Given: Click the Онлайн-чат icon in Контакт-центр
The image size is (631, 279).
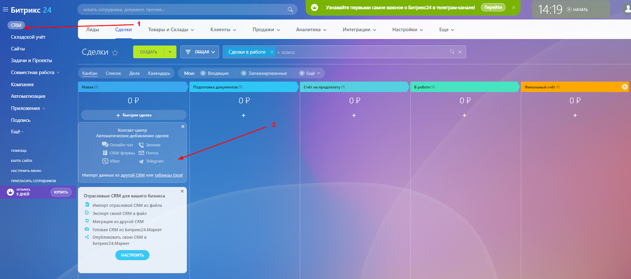Looking at the screenshot, I should pyautogui.click(x=105, y=145).
